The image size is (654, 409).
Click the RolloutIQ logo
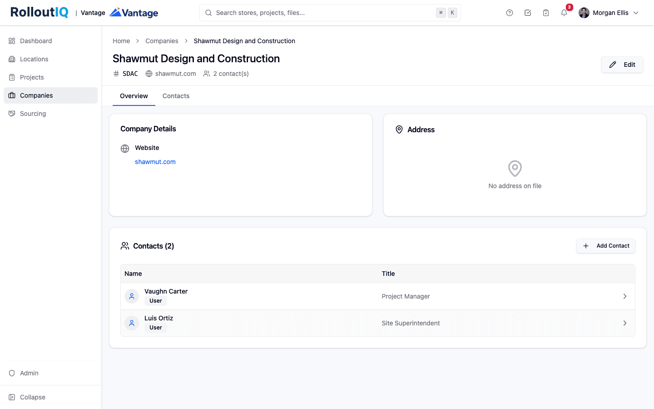pyautogui.click(x=40, y=12)
